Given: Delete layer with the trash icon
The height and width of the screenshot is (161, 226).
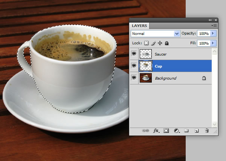Looking at the screenshot, I should coord(207,131).
